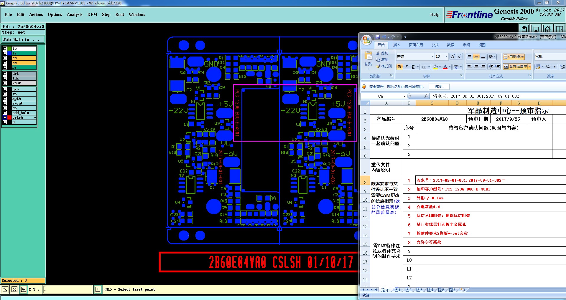Decrease font size with the small A icon
Viewport: 566px width, 300px height.
pyautogui.click(x=459, y=57)
